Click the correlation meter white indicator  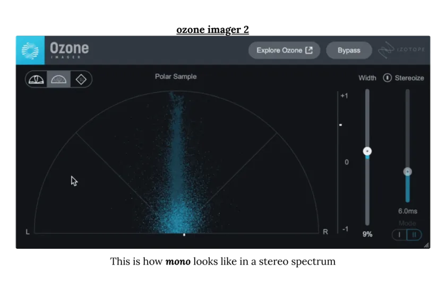click(340, 125)
